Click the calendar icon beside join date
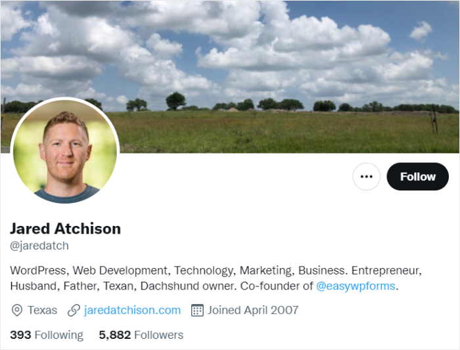The width and height of the screenshot is (460, 350). [x=197, y=310]
